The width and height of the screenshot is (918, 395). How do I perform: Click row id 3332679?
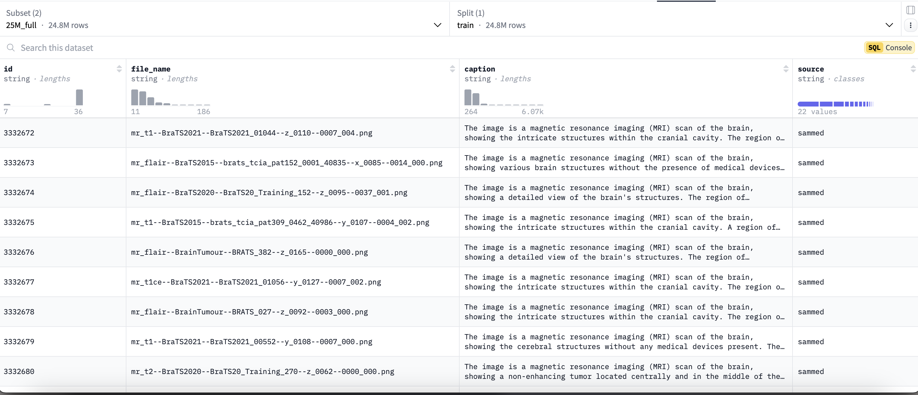click(19, 341)
